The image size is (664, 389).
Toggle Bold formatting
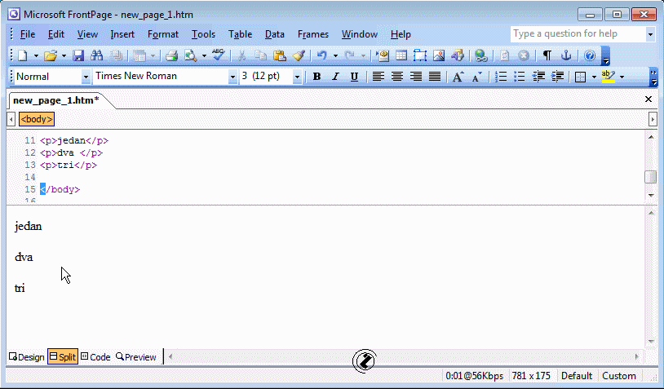317,77
